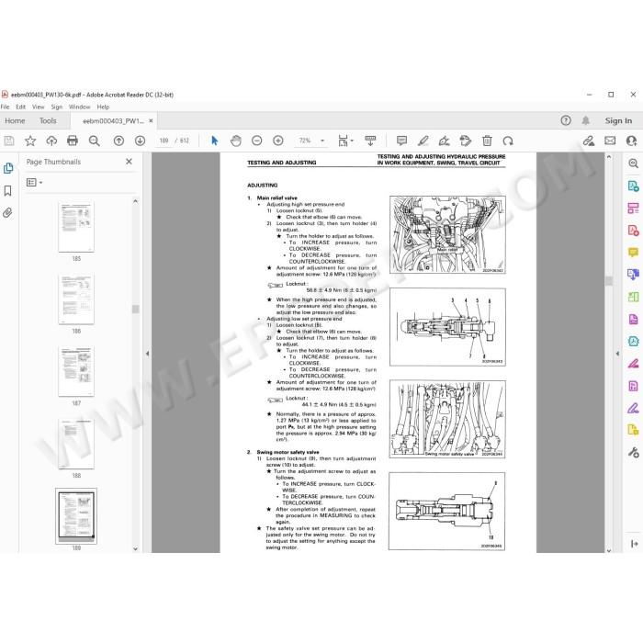Select page 187 thumbnail

(76, 371)
